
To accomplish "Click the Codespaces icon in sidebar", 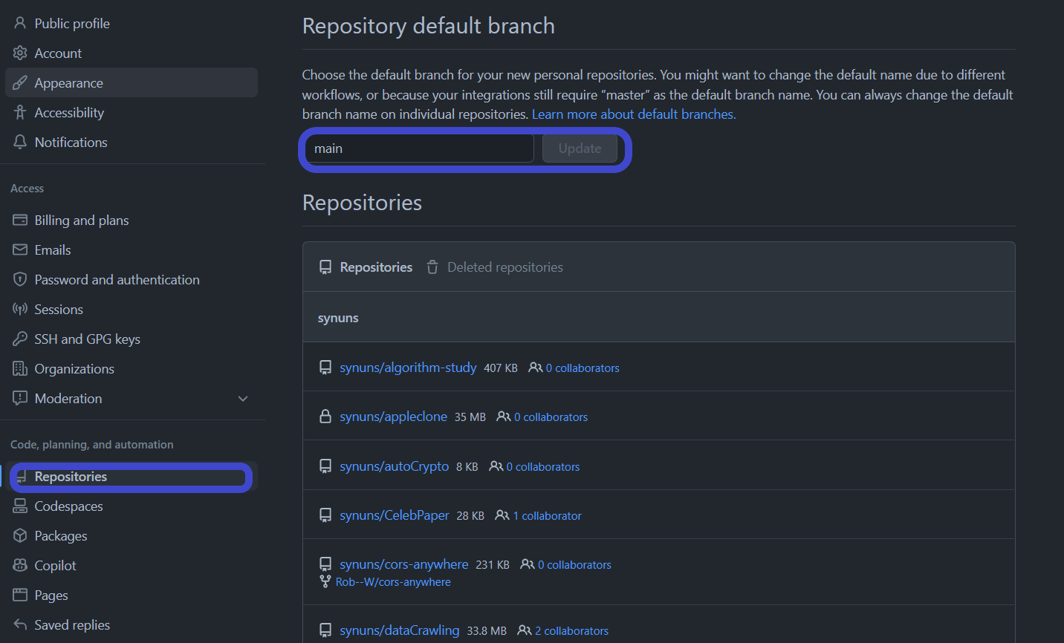I will pyautogui.click(x=20, y=506).
